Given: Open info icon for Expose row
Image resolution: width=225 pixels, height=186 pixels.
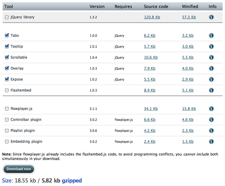Looking at the screenshot, I should [211, 79].
